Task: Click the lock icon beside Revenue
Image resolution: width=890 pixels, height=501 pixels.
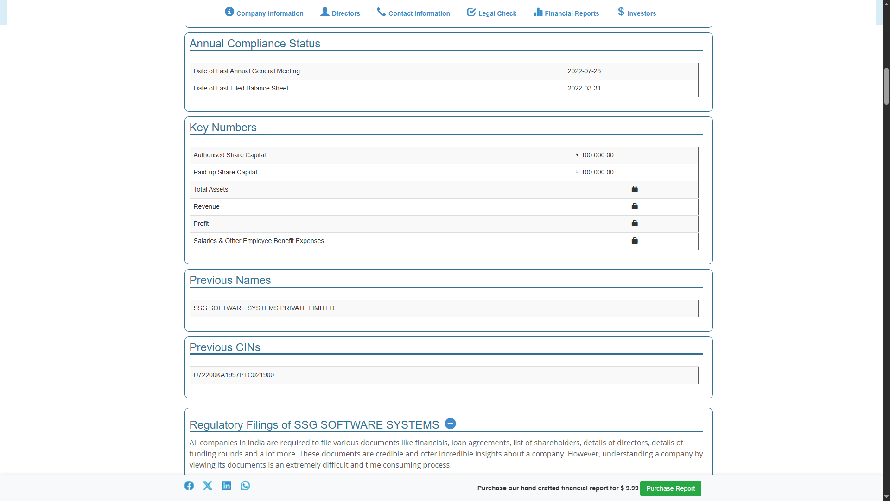Action: pyautogui.click(x=635, y=206)
